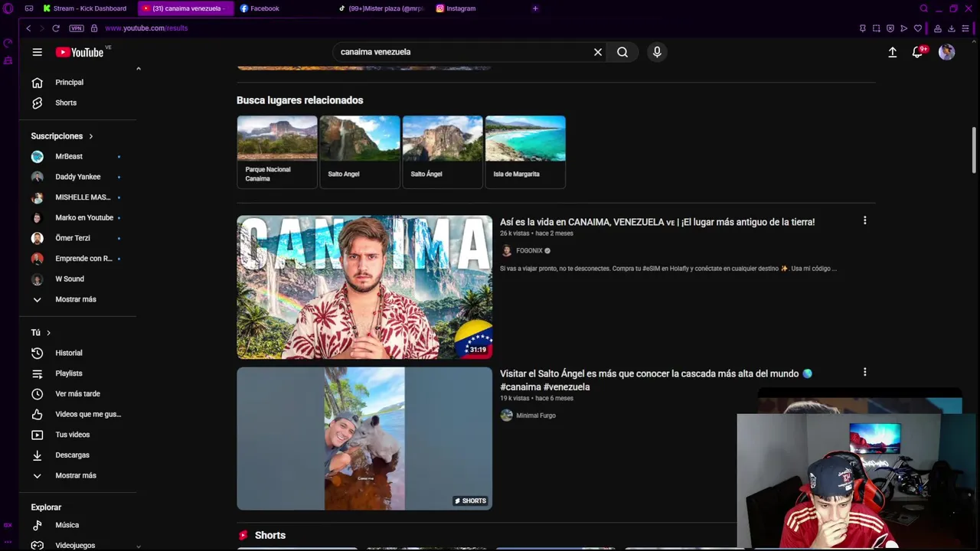Screen dimensions: 980x551
Task: Start voice search with microphone
Action: tap(657, 52)
